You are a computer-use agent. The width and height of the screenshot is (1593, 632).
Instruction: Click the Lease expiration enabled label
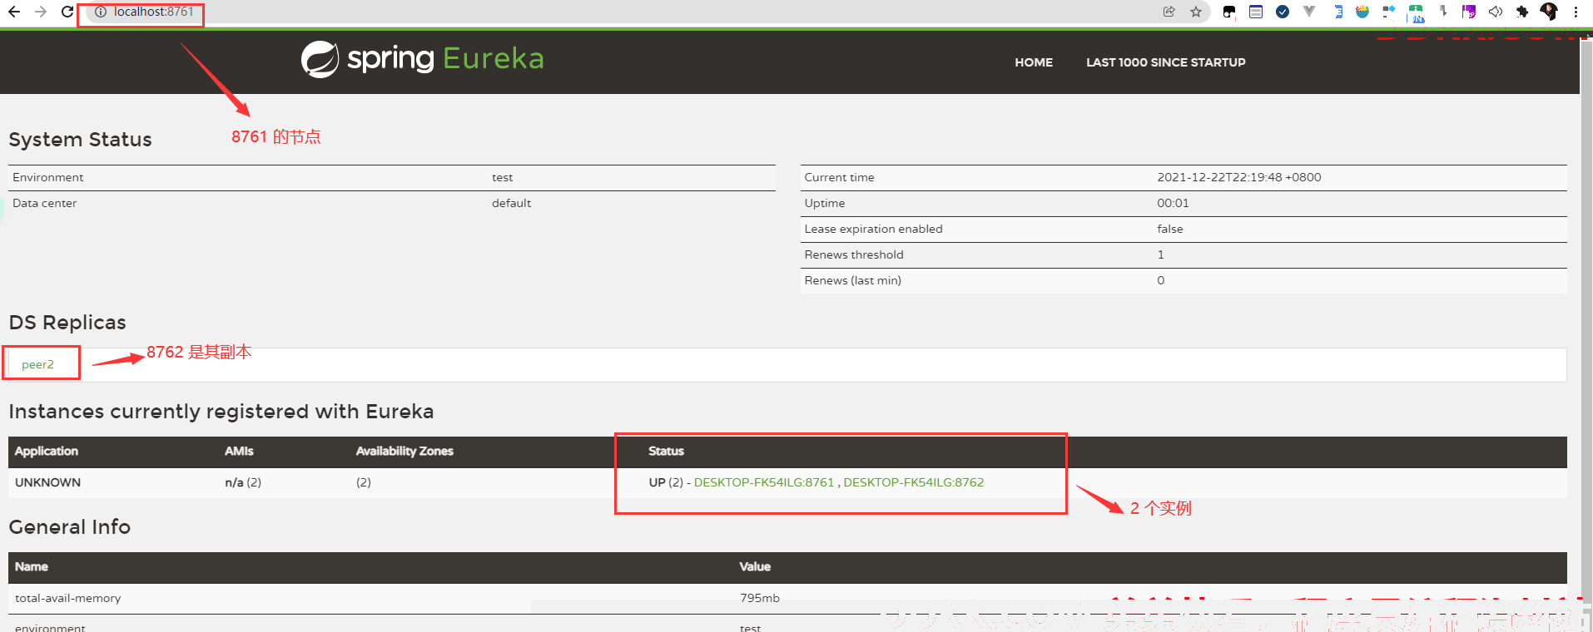[873, 229]
